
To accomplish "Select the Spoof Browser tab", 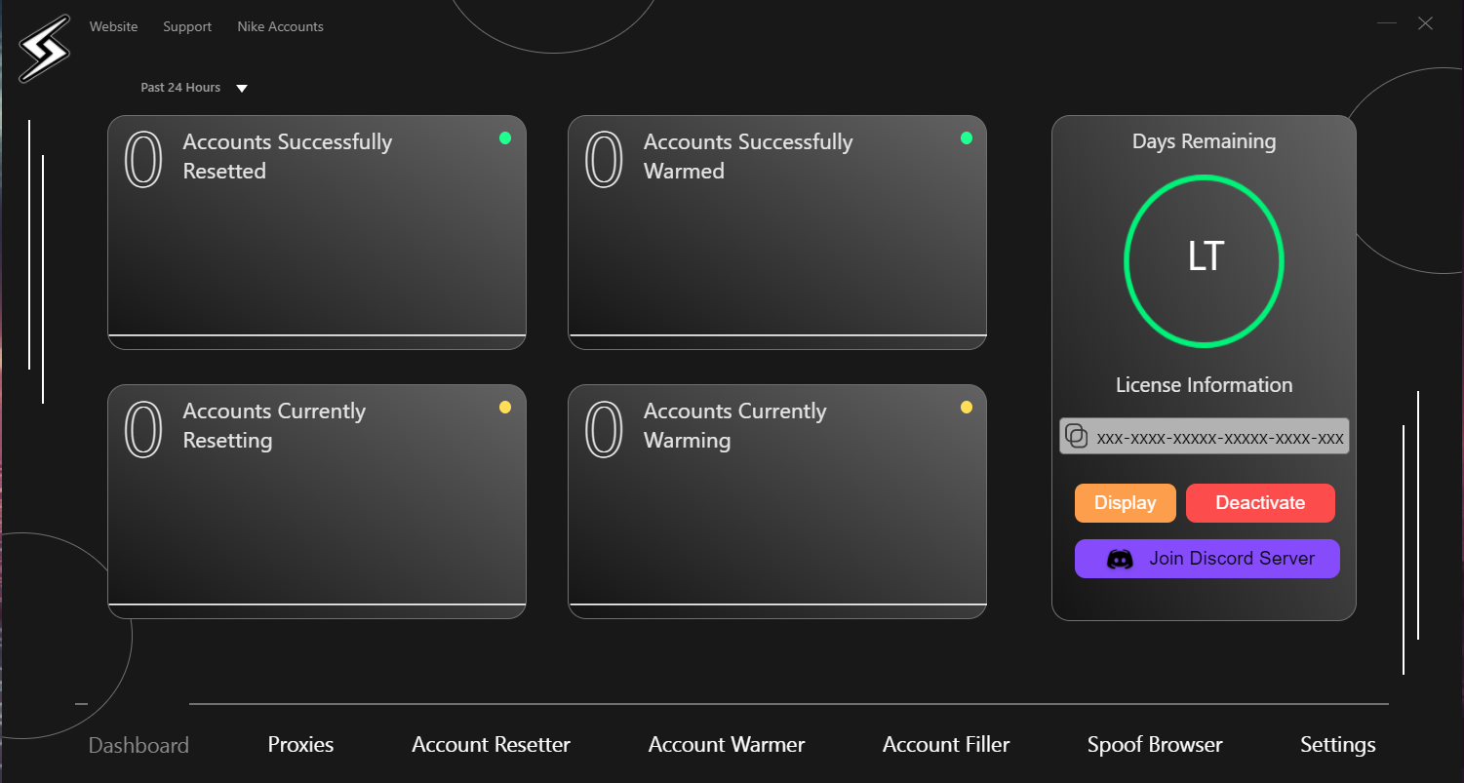I will pos(1155,745).
